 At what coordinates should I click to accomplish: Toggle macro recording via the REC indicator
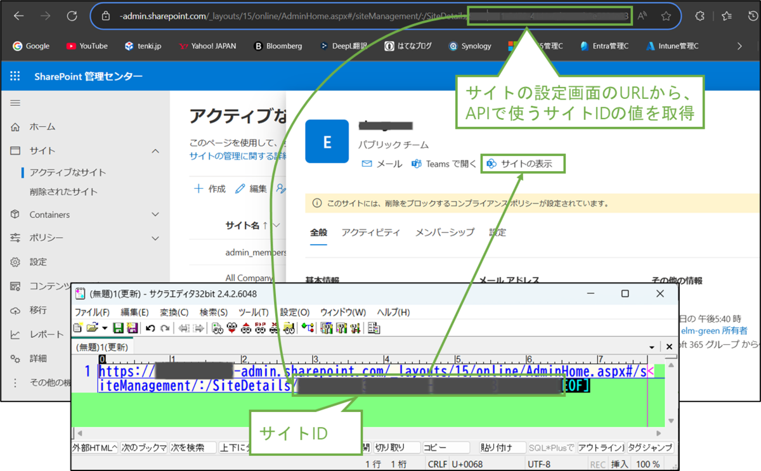[597, 463]
